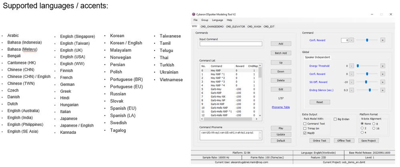The width and height of the screenshot is (400, 167).
Task: Click the Command Phoneme text box
Action: point(231,135)
